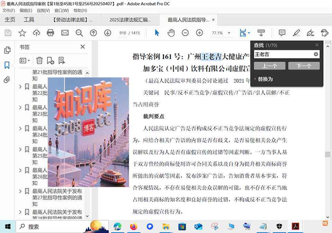
Task: Open the 窗口(W) menu
Action: pos(62,11)
